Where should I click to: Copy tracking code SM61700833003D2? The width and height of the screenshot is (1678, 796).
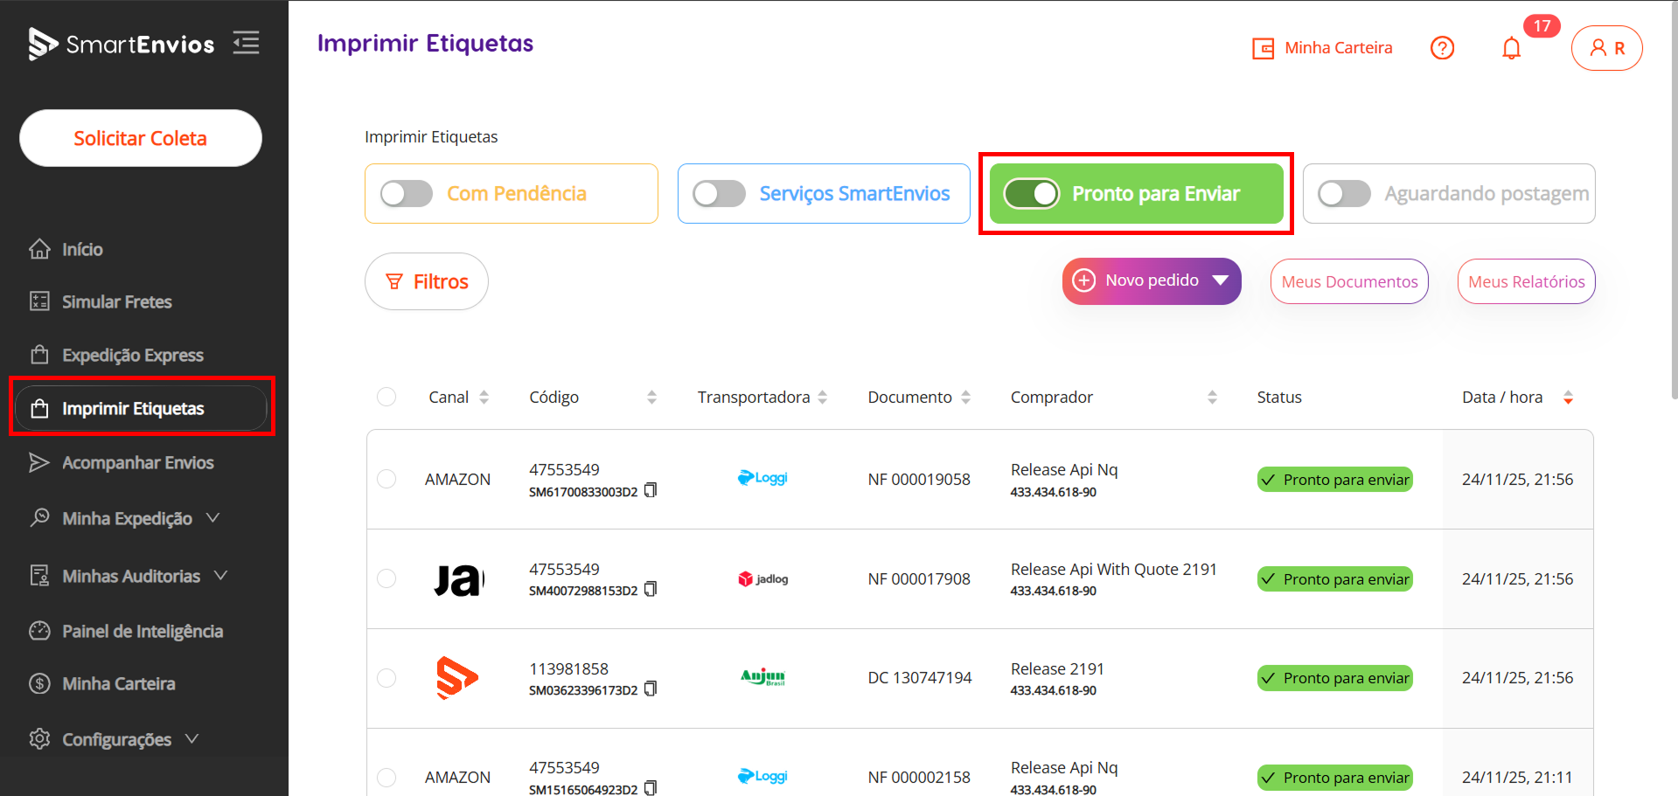point(651,491)
